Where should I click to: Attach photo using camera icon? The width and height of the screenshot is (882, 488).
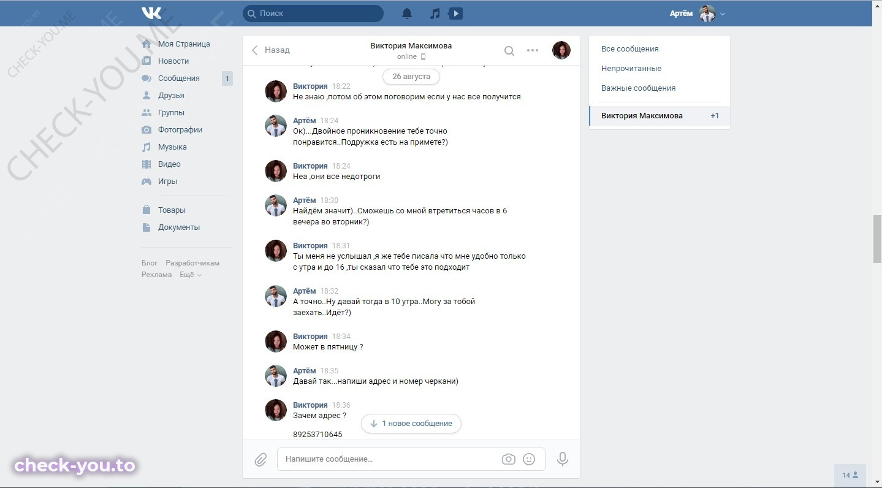coord(508,459)
